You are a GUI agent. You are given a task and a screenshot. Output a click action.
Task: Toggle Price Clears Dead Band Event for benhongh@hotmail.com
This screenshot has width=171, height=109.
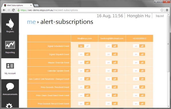tap(111, 95)
